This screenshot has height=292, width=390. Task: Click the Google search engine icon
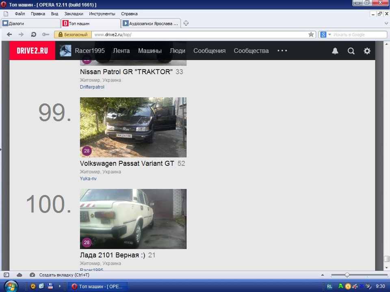pyautogui.click(x=323, y=34)
